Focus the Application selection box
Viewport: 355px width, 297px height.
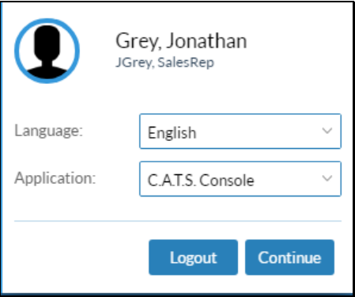pyautogui.click(x=240, y=179)
